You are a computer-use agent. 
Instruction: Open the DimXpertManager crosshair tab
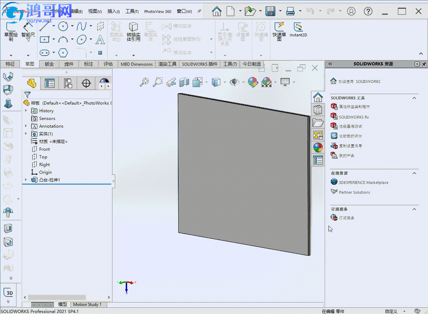point(86,83)
